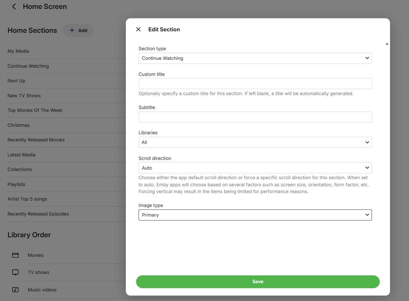Image resolution: width=409 pixels, height=301 pixels.
Task: Click the Movies library clapperboard icon
Action: 15,255
